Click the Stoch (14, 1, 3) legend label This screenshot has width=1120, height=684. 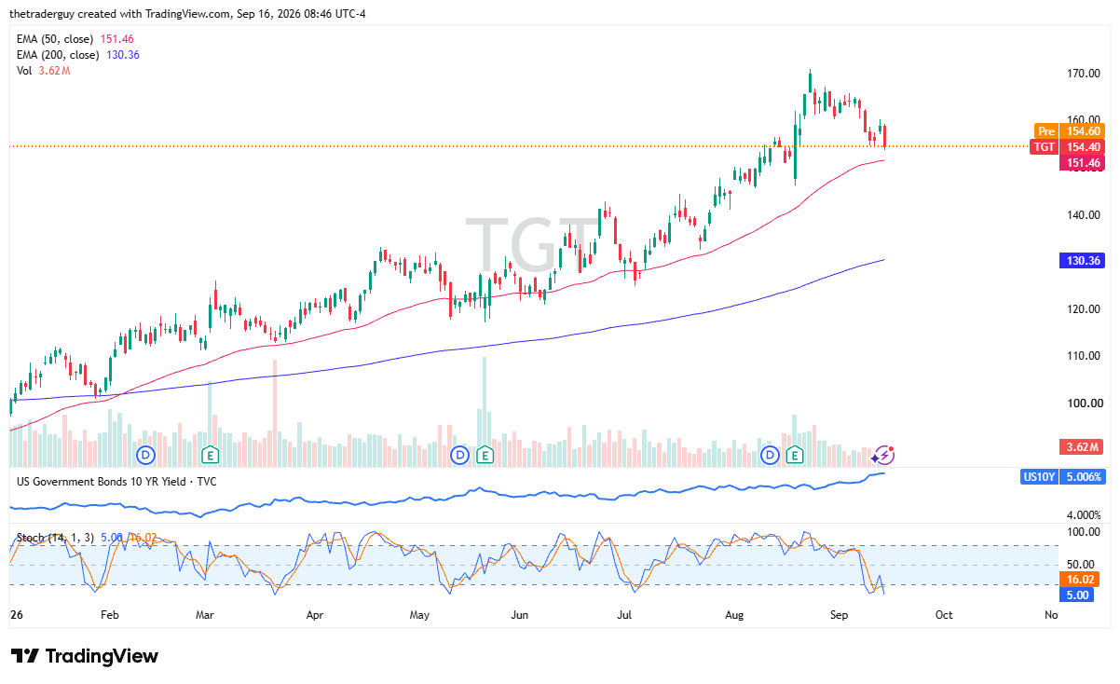[56, 538]
